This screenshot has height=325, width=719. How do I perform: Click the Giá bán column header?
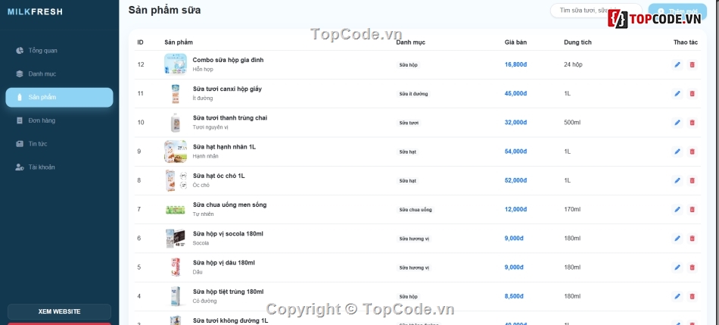516,42
